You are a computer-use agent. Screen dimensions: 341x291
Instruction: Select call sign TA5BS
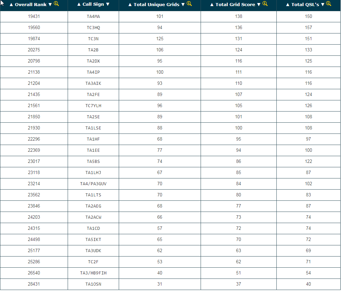pos(93,162)
